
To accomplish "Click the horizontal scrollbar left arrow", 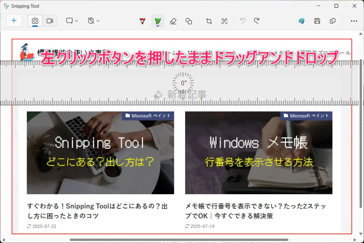I will coord(3,240).
